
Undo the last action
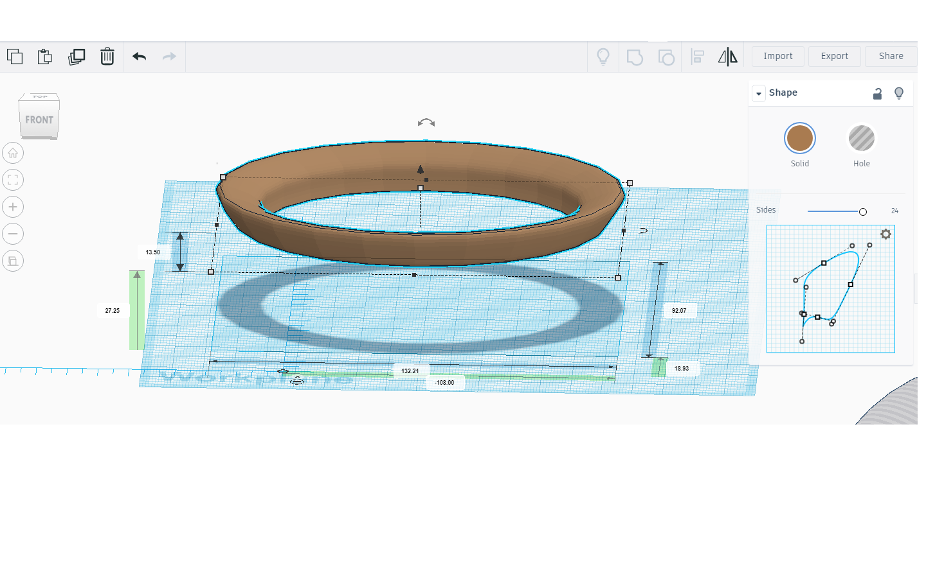[140, 57]
